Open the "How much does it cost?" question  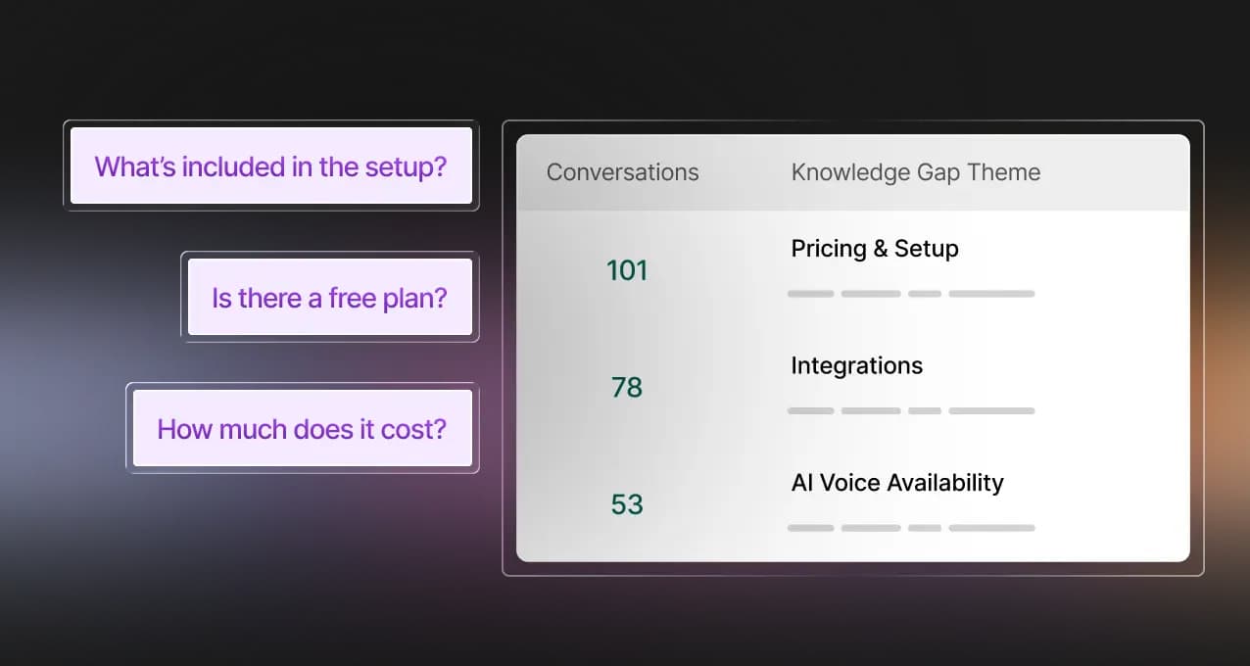[x=302, y=429]
